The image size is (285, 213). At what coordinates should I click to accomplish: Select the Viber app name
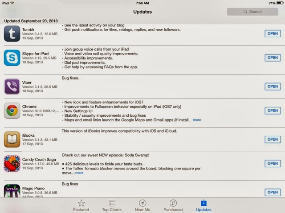tap(27, 83)
